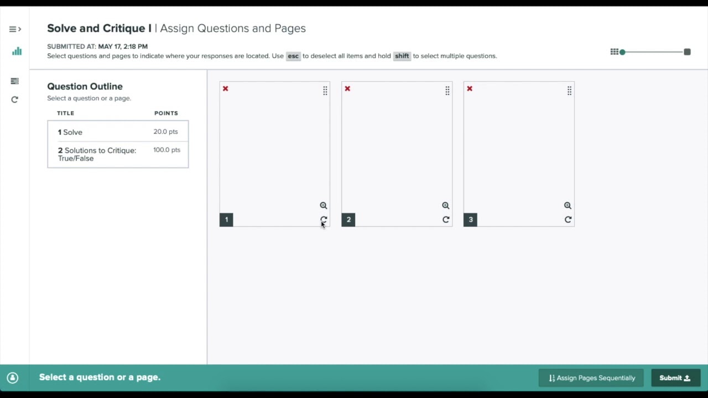Rotate page 1
The width and height of the screenshot is (708, 398).
coord(324,219)
